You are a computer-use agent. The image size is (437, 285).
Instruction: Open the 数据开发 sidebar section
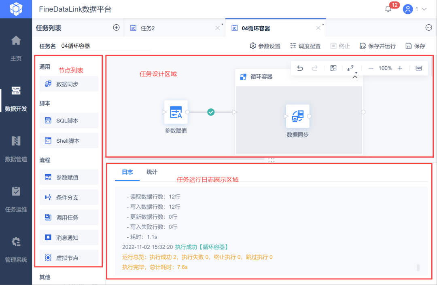pos(16,99)
